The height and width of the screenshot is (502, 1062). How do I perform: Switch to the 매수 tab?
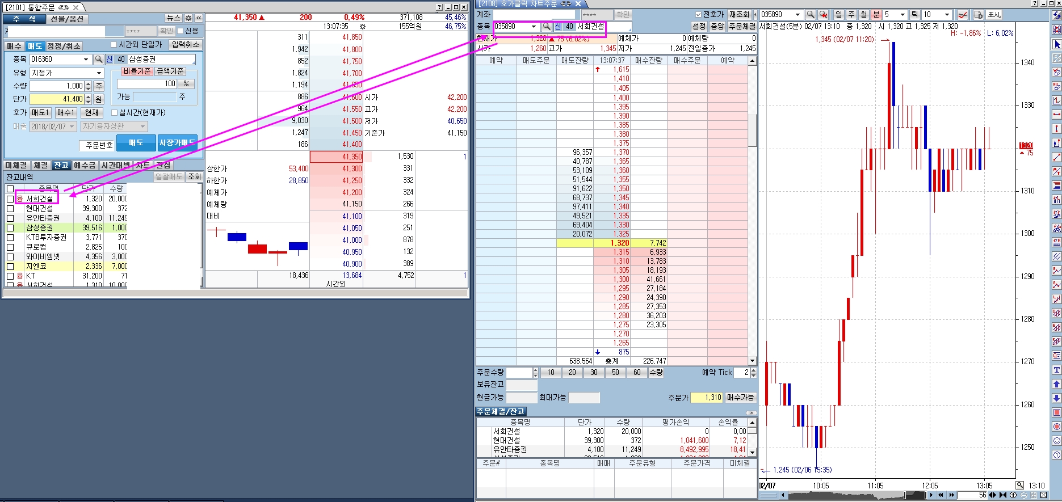point(14,46)
